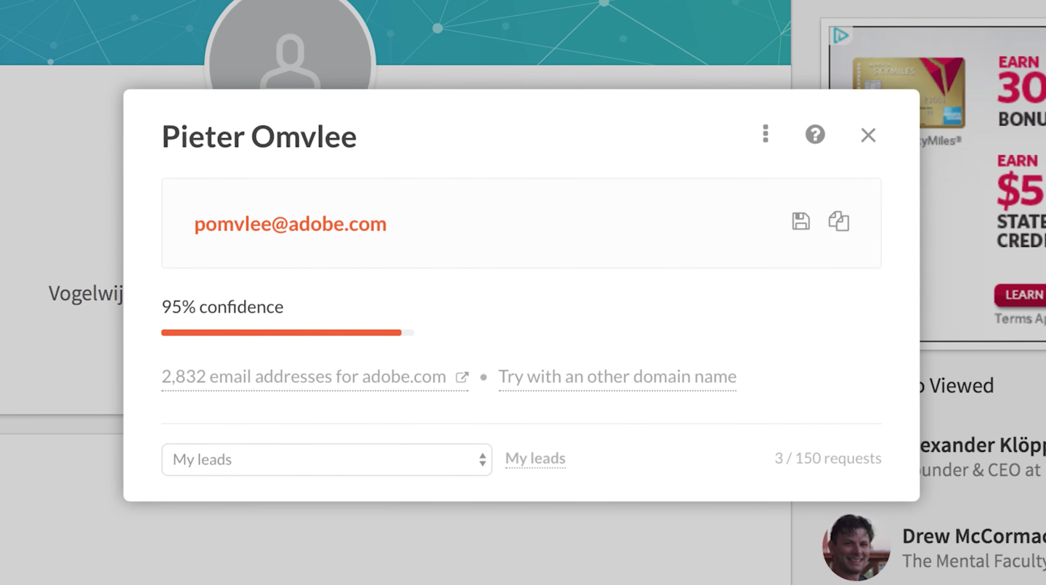The width and height of the screenshot is (1046, 585).
Task: Save the lead with floppy disk icon
Action: (800, 222)
